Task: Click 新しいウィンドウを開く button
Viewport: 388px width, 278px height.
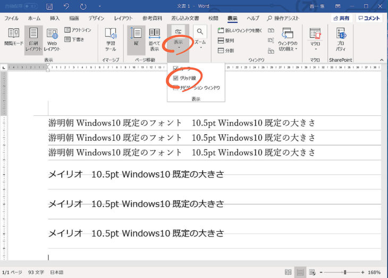Action: pos(240,30)
